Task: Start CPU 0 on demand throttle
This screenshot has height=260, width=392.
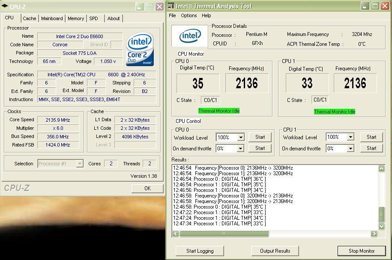Action: click(x=260, y=148)
